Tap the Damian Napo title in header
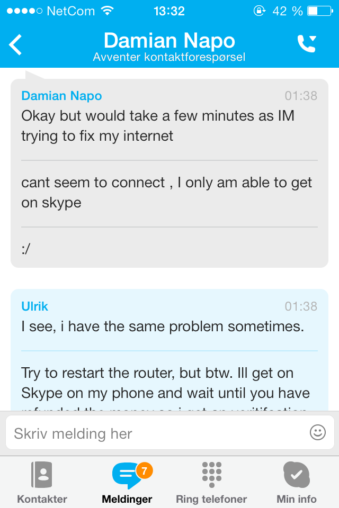The height and width of the screenshot is (508, 339). pyautogui.click(x=169, y=41)
